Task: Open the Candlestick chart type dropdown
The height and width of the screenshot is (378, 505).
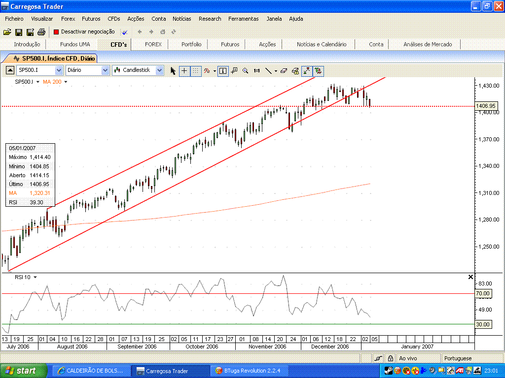Action: tap(160, 70)
